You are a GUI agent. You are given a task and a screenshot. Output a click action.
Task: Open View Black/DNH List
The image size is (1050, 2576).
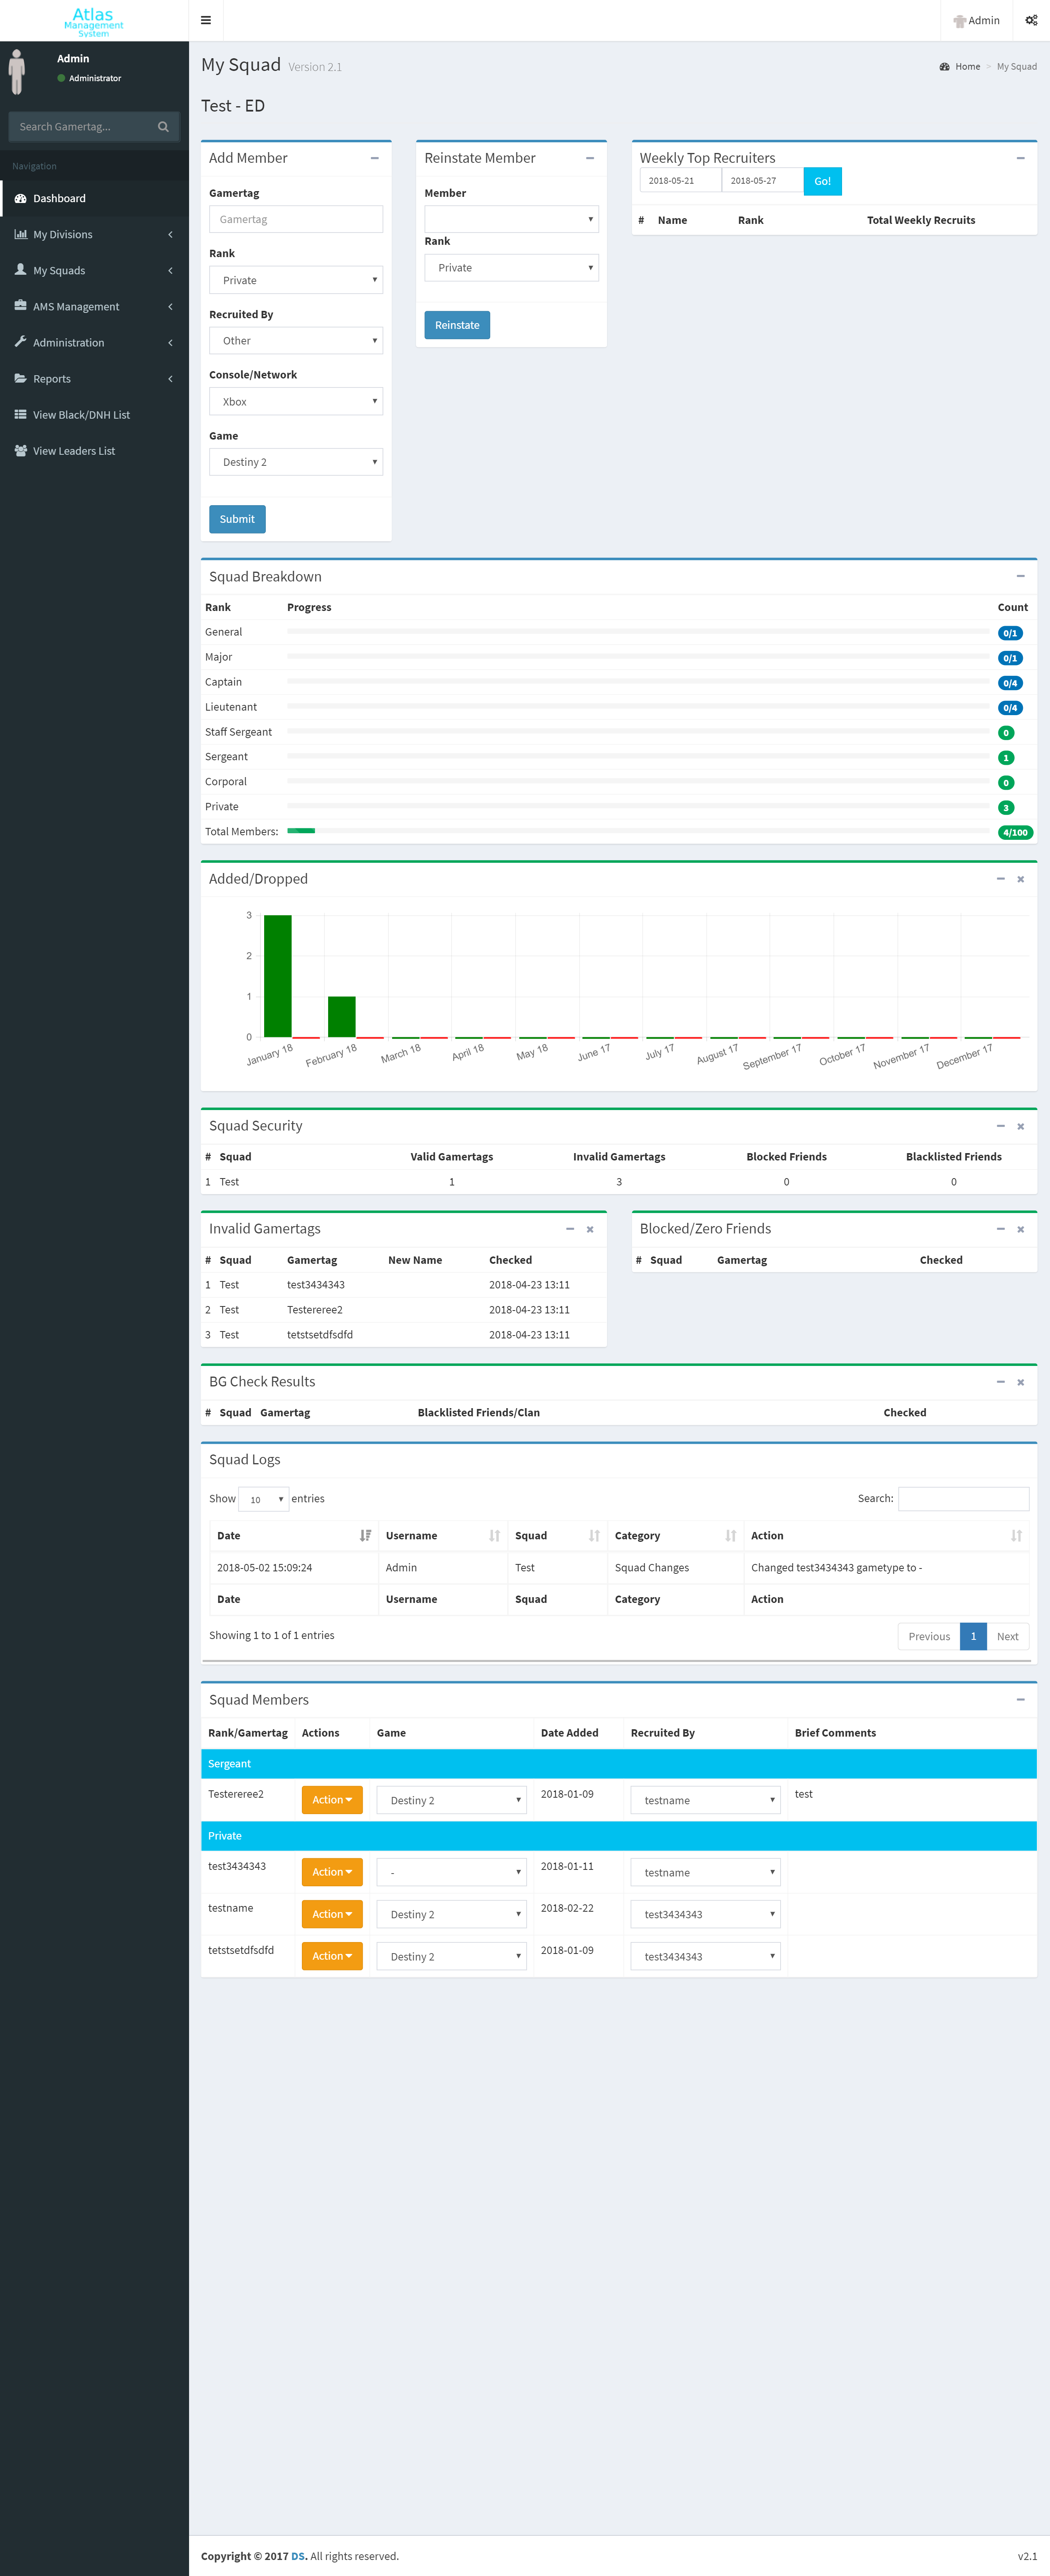[81, 415]
